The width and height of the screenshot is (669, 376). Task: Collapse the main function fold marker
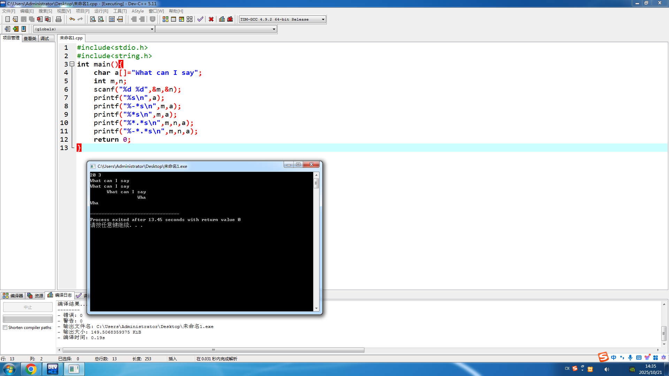72,64
